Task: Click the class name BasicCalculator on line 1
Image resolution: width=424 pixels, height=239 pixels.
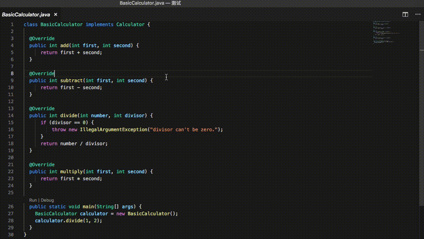Action: tap(61, 25)
